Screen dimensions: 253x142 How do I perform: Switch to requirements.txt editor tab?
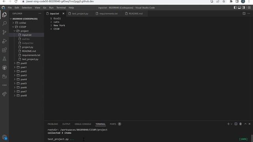tap(108, 13)
